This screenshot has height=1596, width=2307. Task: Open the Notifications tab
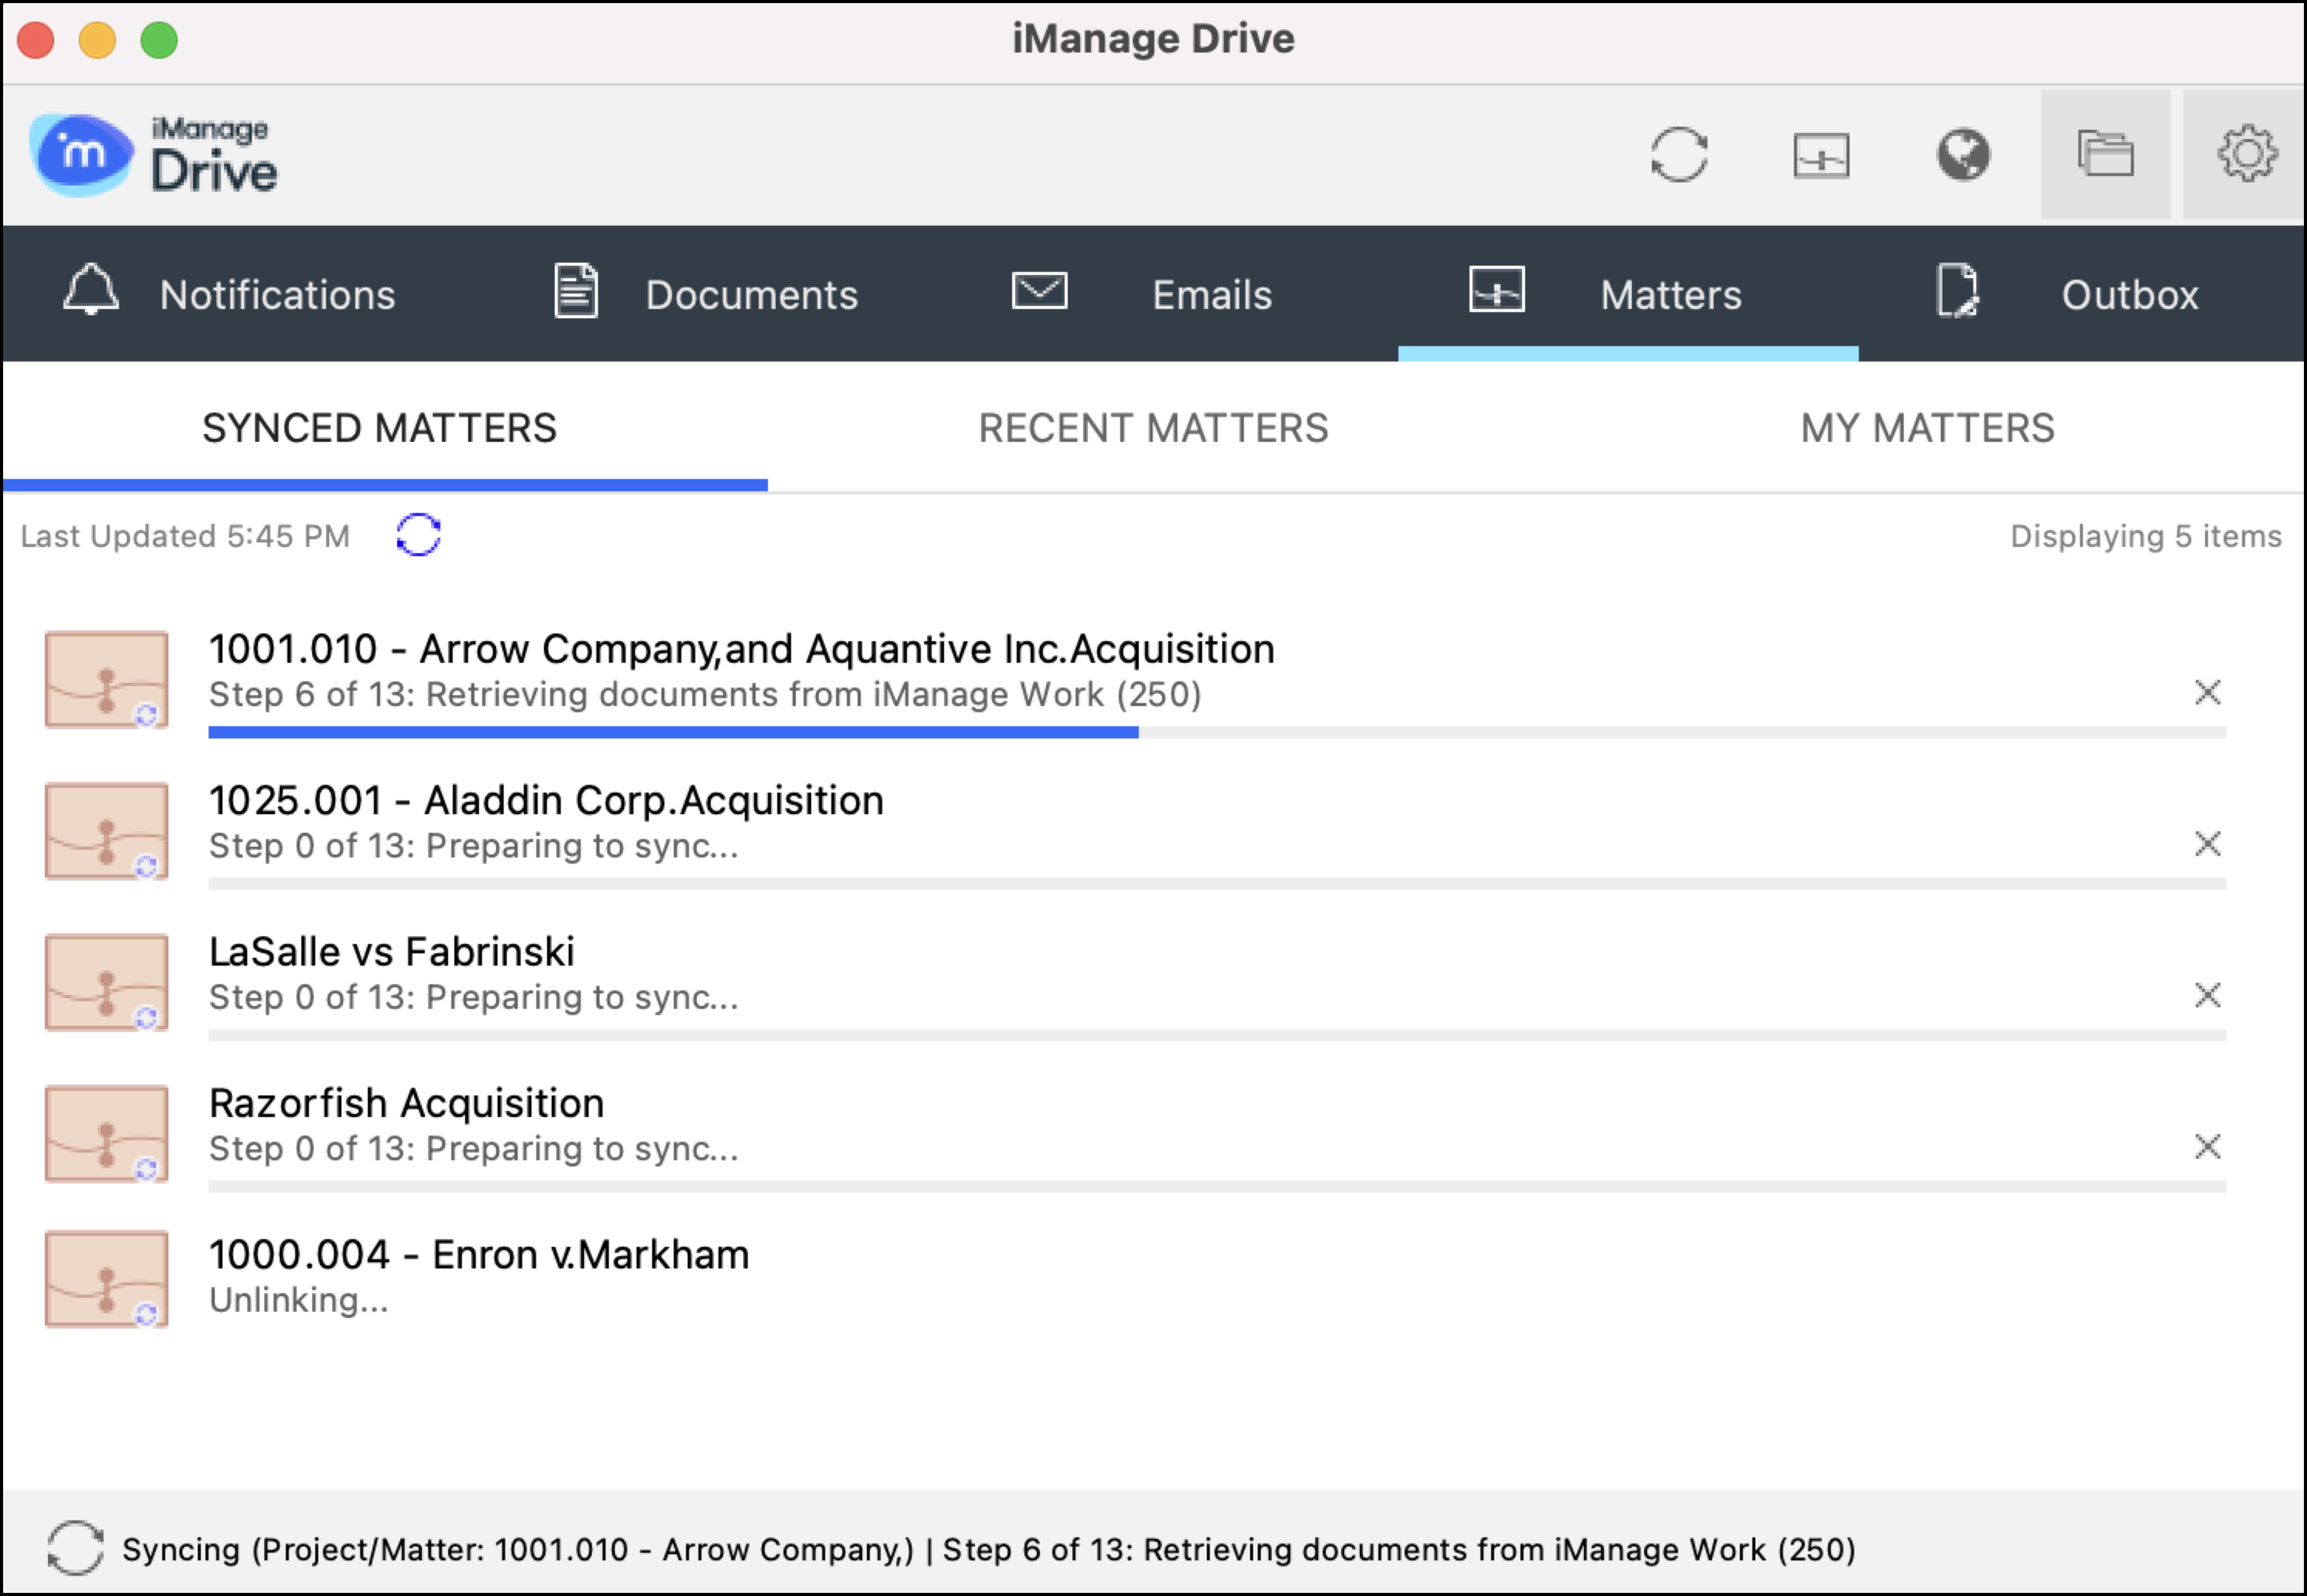[230, 295]
